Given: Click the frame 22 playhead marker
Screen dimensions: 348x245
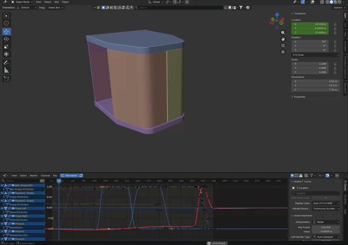Looking at the screenshot, I should [59, 181].
